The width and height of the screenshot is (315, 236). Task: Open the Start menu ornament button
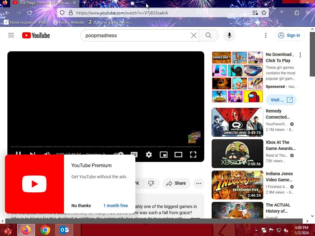[8, 230]
